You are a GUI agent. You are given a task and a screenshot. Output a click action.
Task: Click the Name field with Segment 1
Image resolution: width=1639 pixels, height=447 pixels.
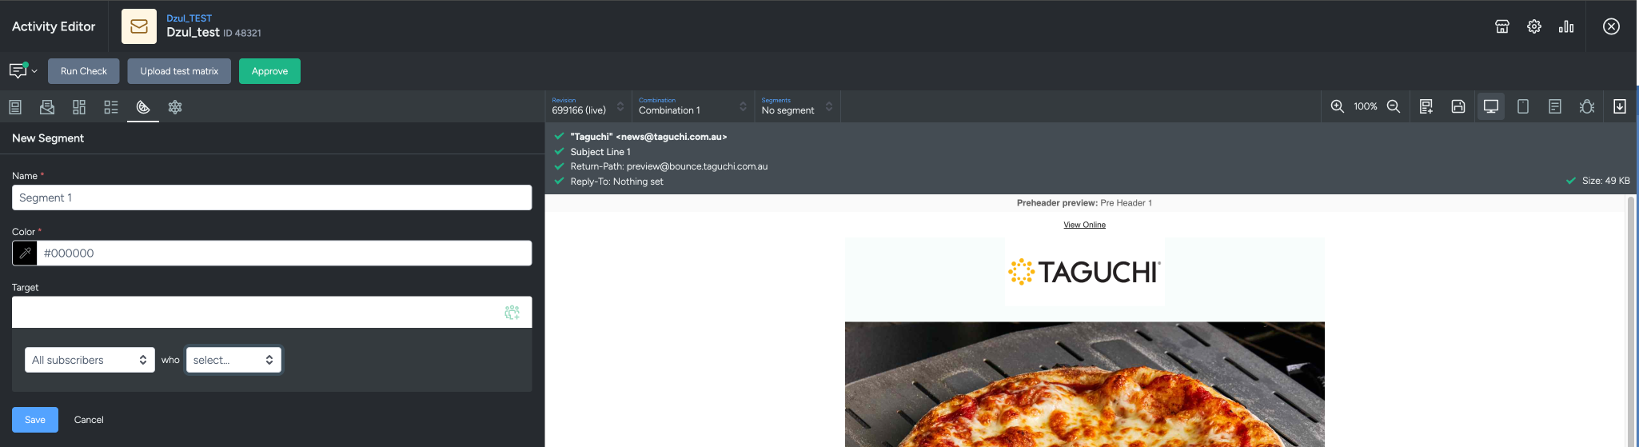pos(272,198)
